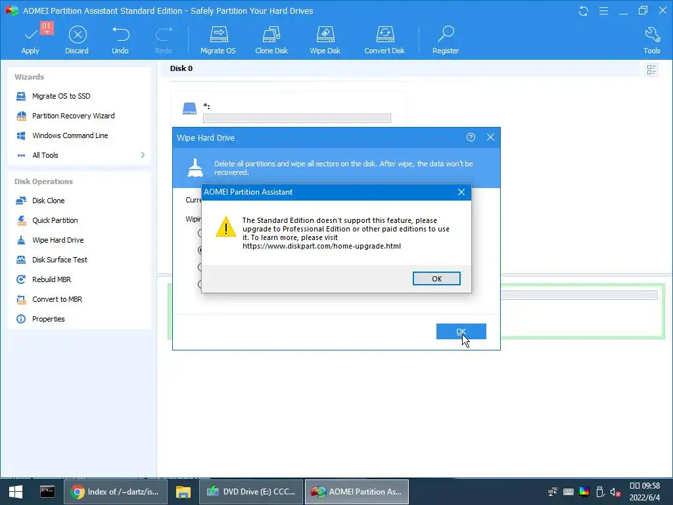Click the greyed Redo toolbar icon

(163, 40)
